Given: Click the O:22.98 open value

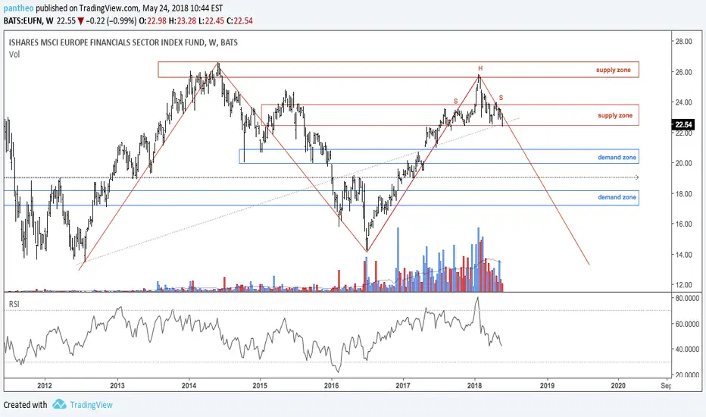Looking at the screenshot, I should pyautogui.click(x=152, y=20).
